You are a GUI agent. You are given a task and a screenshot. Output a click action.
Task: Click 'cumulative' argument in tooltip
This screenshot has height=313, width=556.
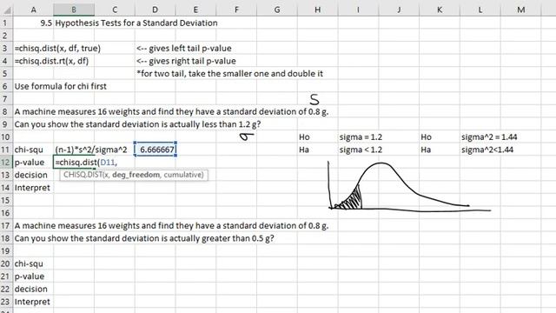(x=183, y=175)
